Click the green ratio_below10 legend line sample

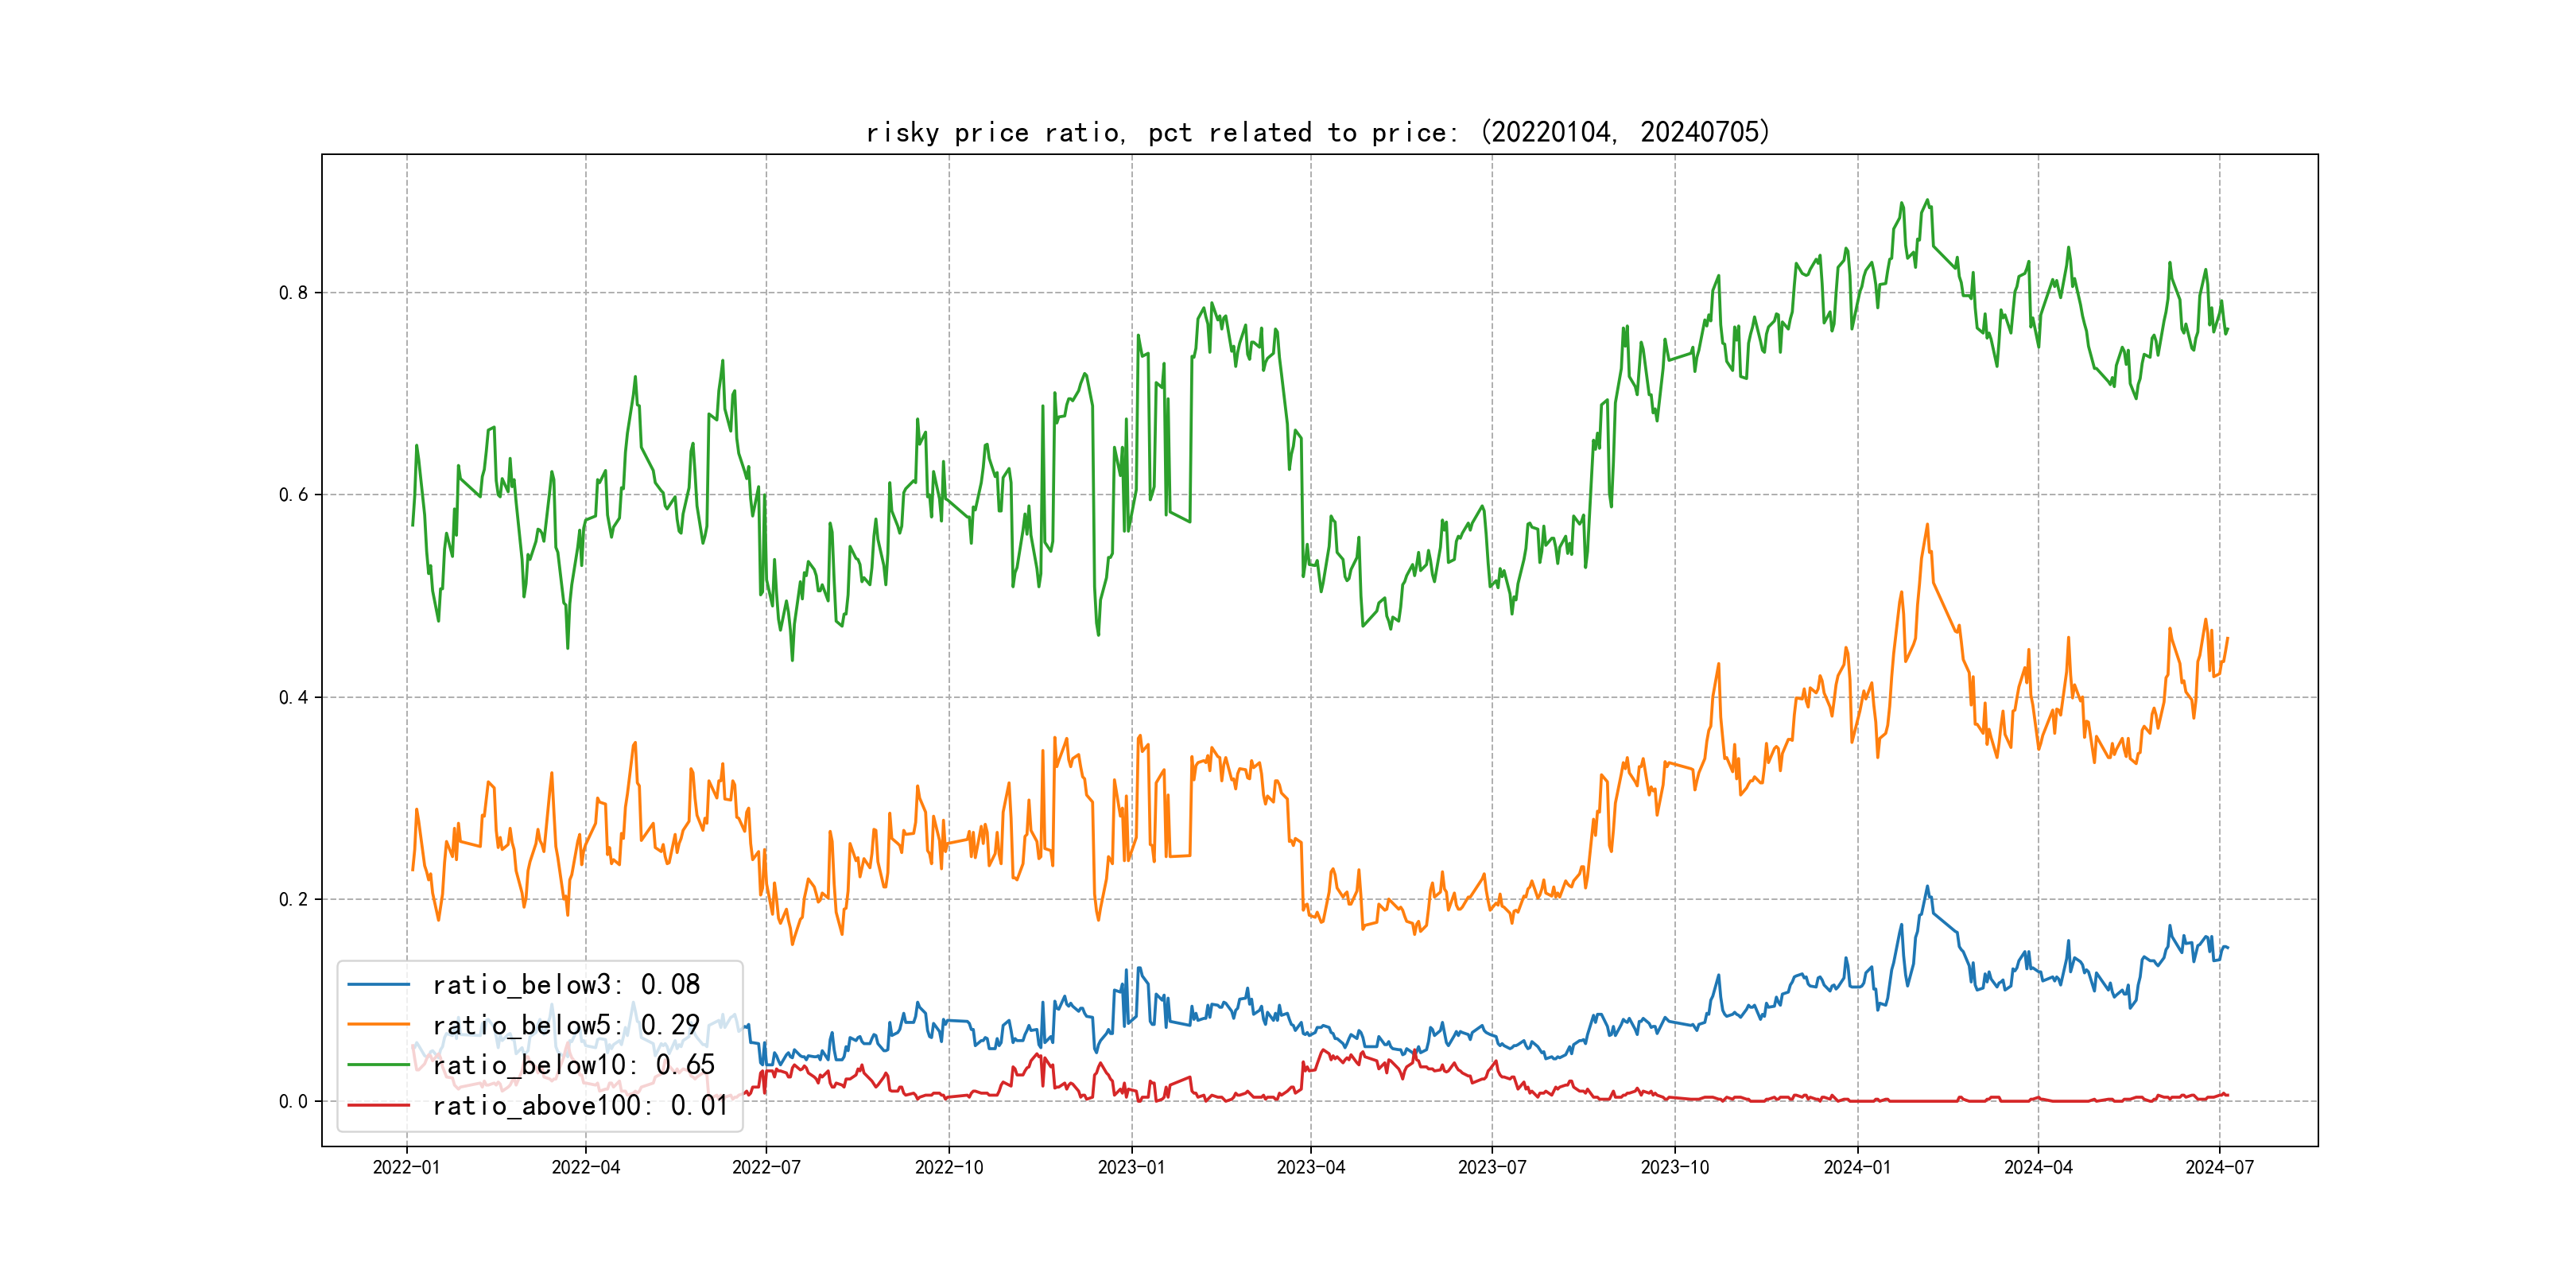(x=378, y=1065)
